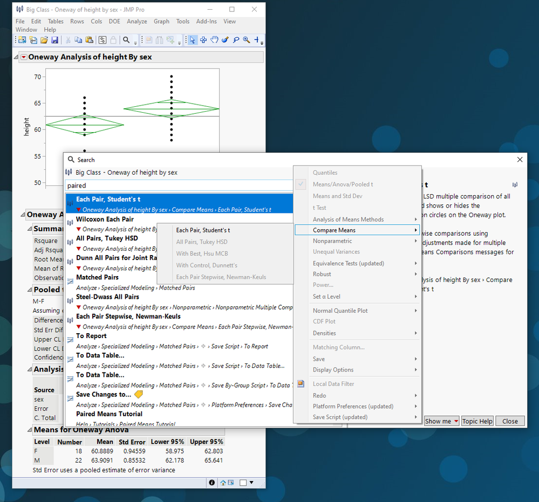Open the Analyze menu
Image resolution: width=539 pixels, height=502 pixels.
tap(137, 22)
